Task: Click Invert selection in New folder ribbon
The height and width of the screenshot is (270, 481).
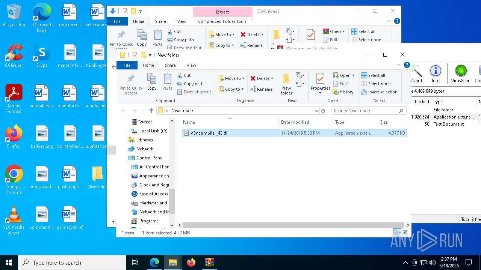Action: 379,92
